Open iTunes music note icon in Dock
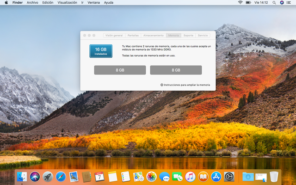Screen dimensions: 296x185 pos(190,177)
